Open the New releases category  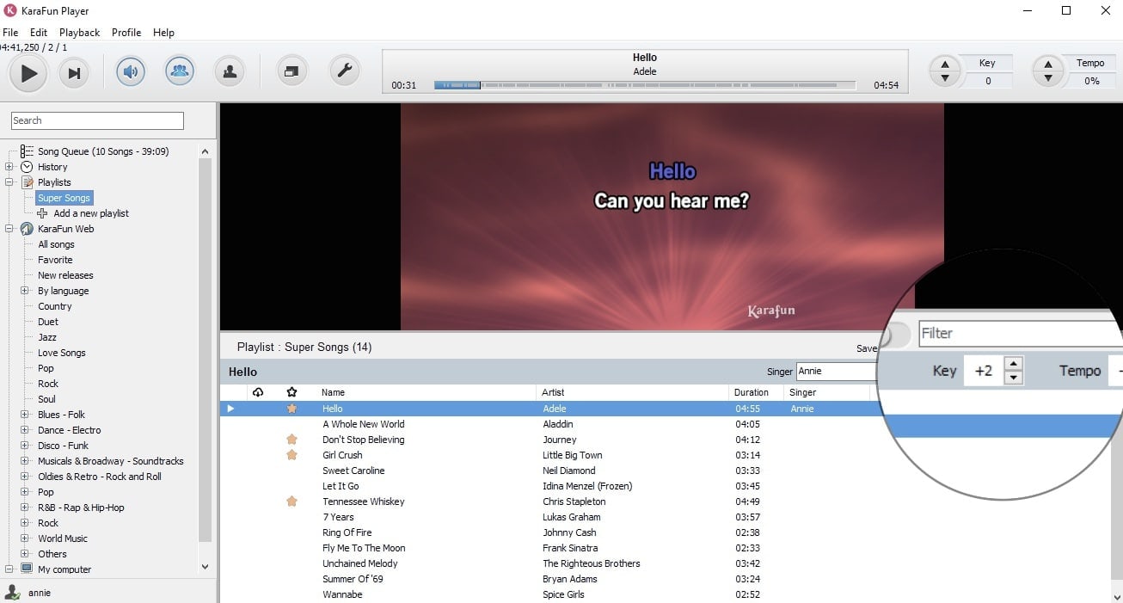click(65, 275)
